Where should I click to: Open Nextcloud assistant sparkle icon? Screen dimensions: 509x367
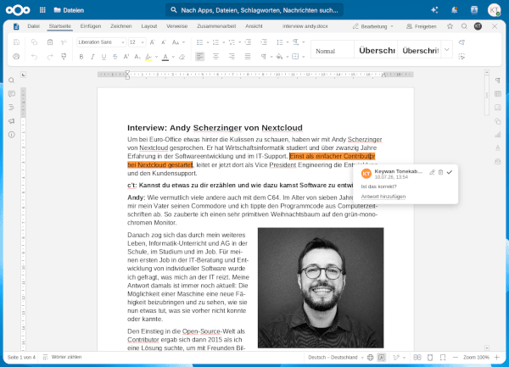[434, 10]
